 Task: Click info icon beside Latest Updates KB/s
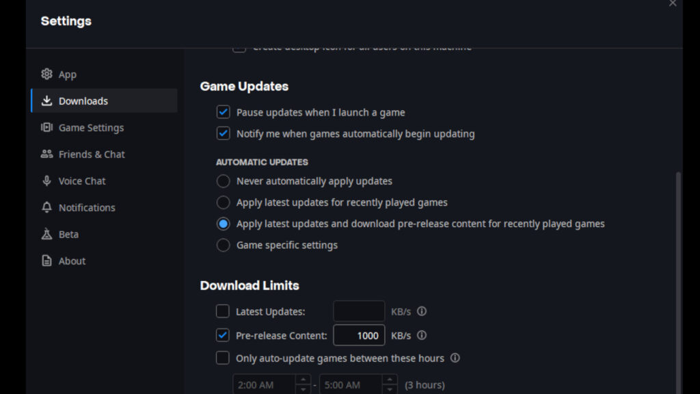(422, 311)
